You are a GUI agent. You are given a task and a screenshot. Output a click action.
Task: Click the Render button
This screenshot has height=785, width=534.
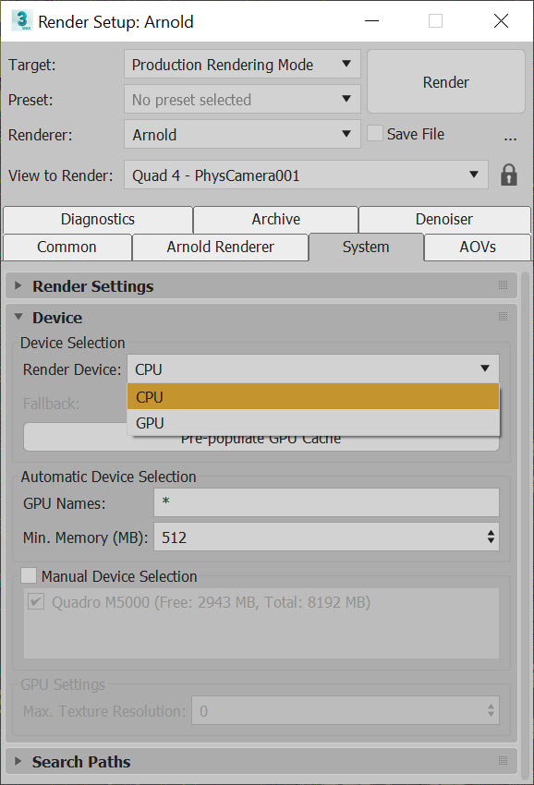(446, 81)
